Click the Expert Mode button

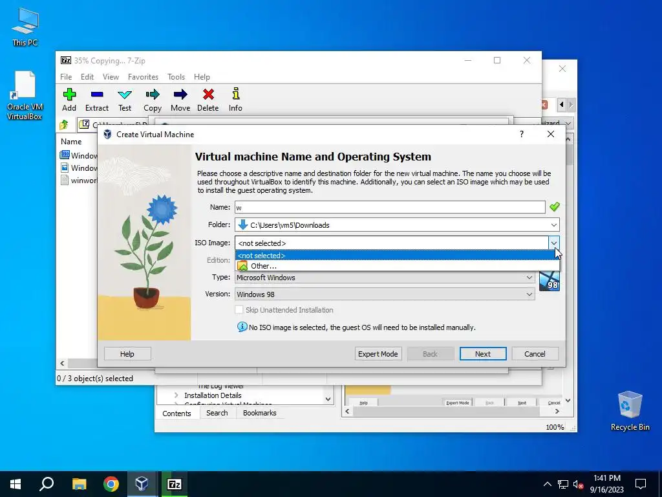378,354
